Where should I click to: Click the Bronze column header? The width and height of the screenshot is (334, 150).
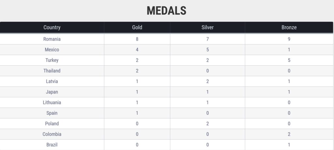[289, 28]
